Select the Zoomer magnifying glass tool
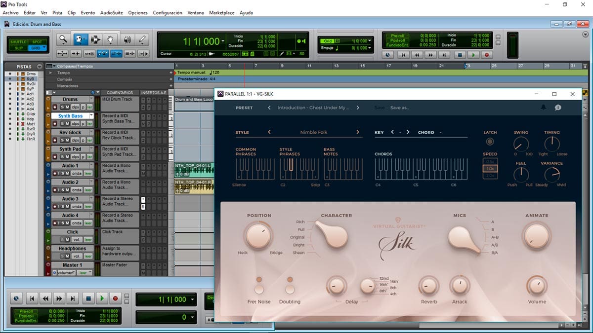593x333 pixels. pos(63,39)
